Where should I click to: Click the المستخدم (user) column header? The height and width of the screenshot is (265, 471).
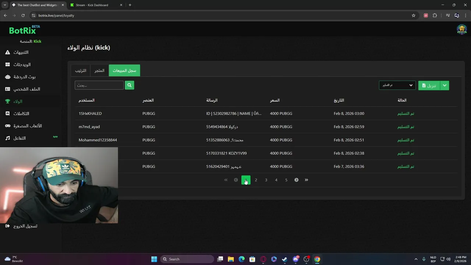[x=86, y=100]
